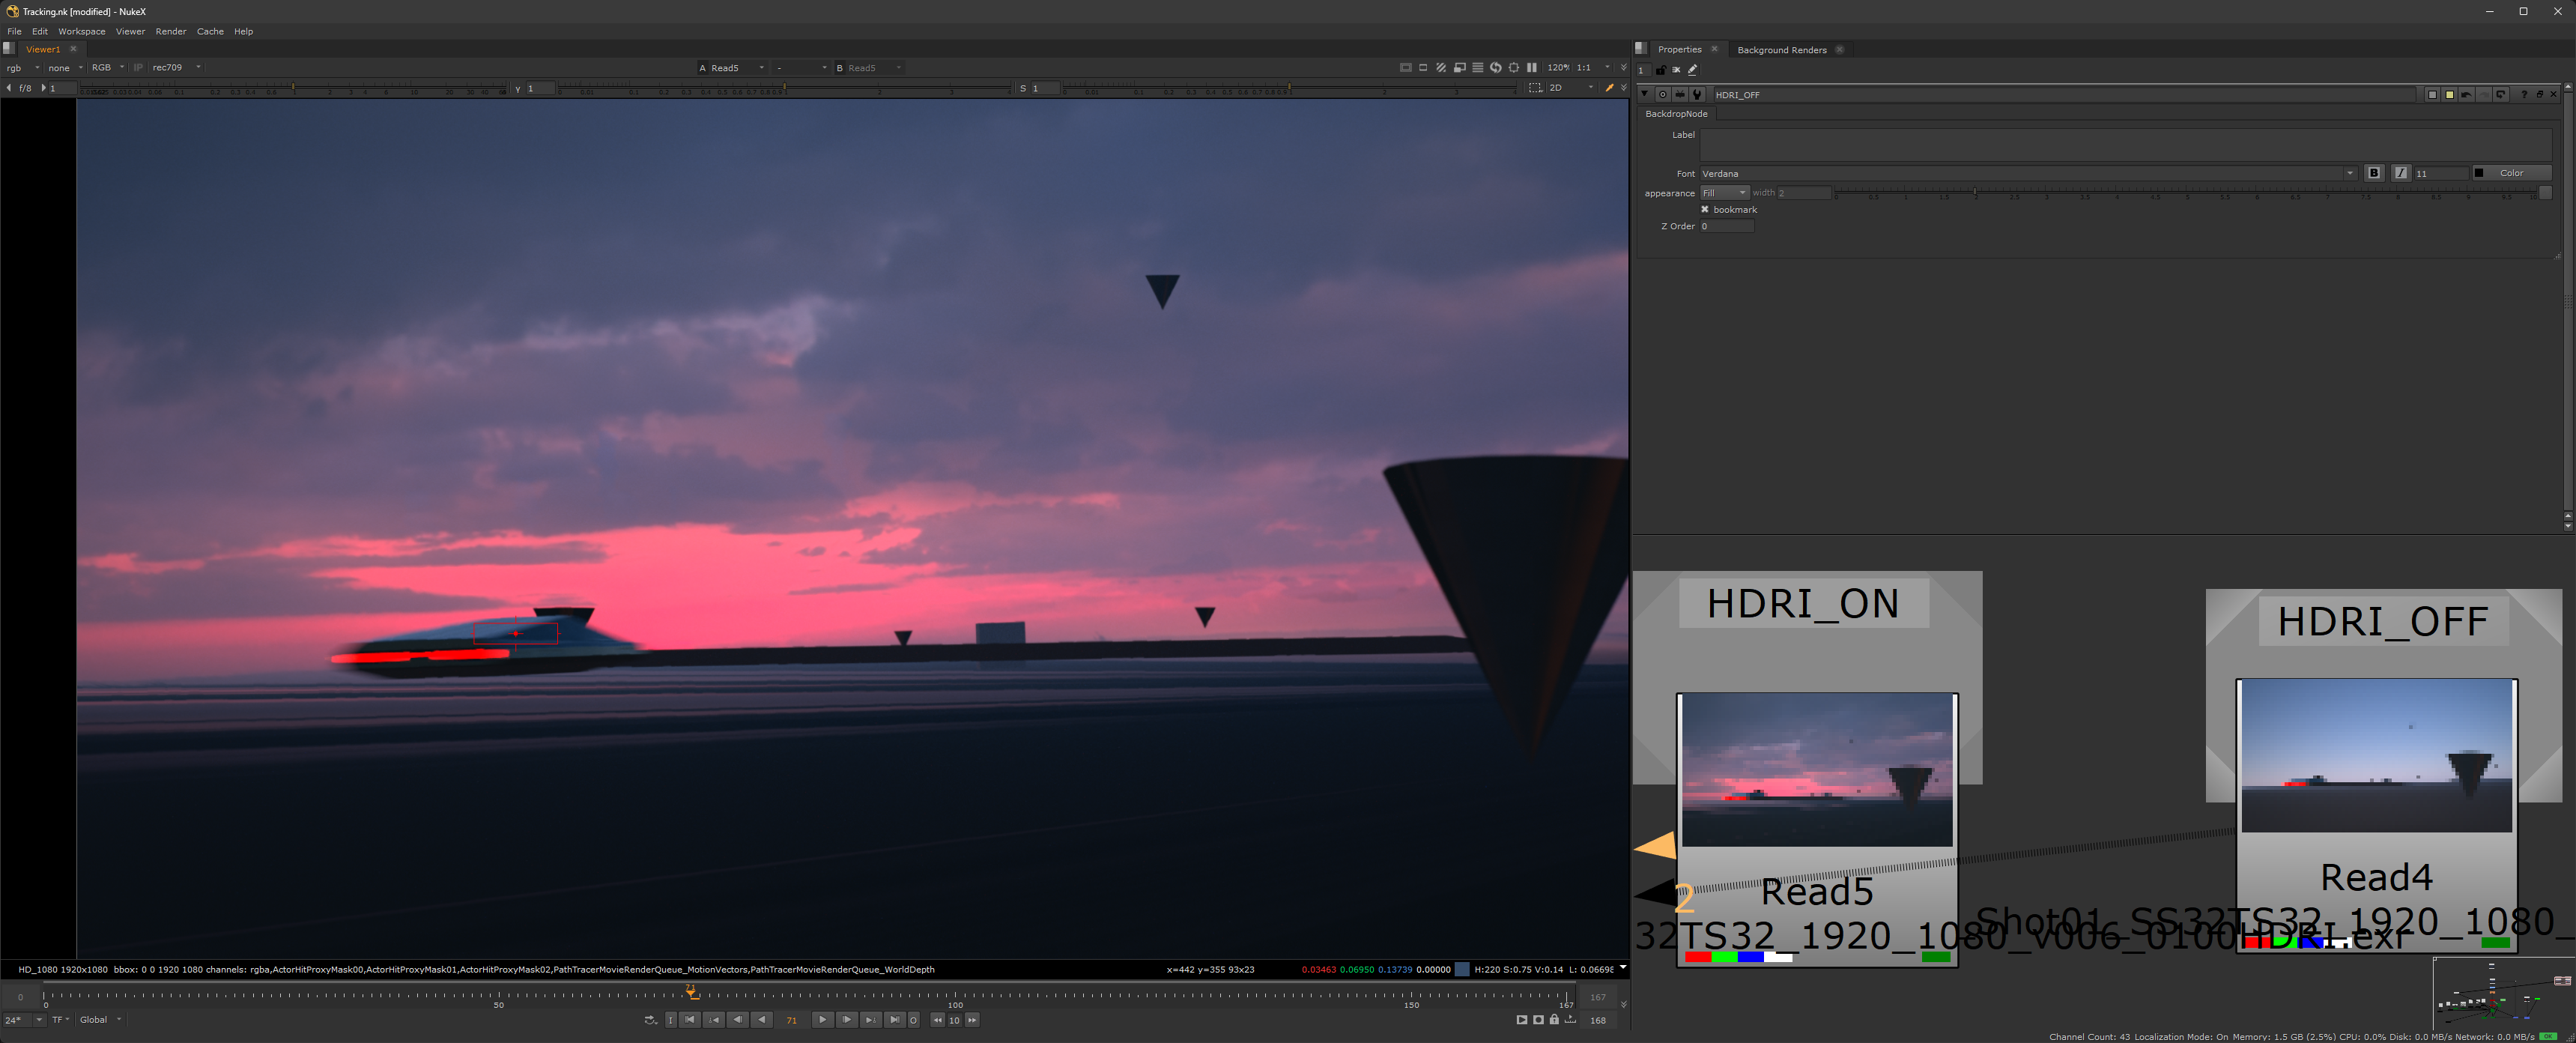Screen dimensions: 2576x1043
Task: Open the rgb channel set dropdown
Action: pos(23,68)
